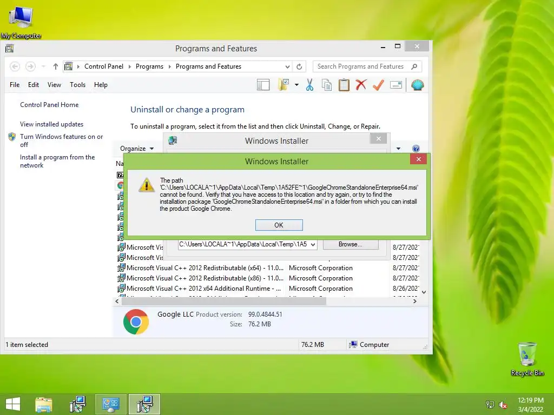Click the folder options toolbar icon

click(x=283, y=85)
